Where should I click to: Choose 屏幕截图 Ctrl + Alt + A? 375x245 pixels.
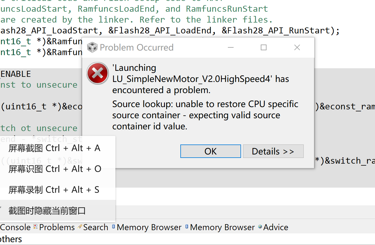[x=54, y=148]
